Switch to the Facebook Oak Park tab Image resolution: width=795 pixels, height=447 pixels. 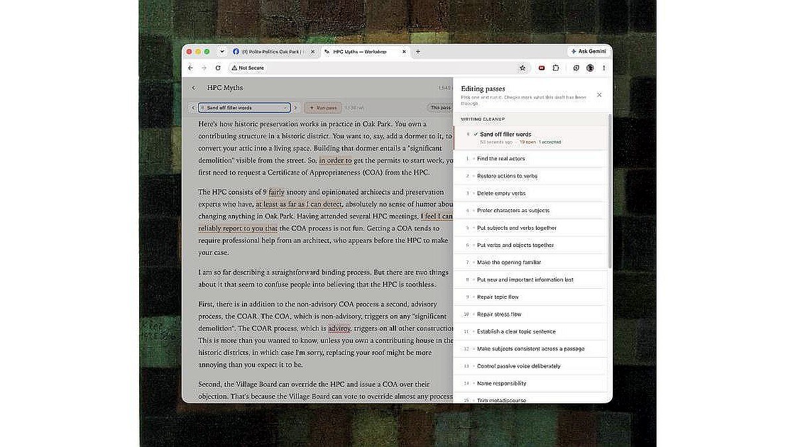(274, 52)
